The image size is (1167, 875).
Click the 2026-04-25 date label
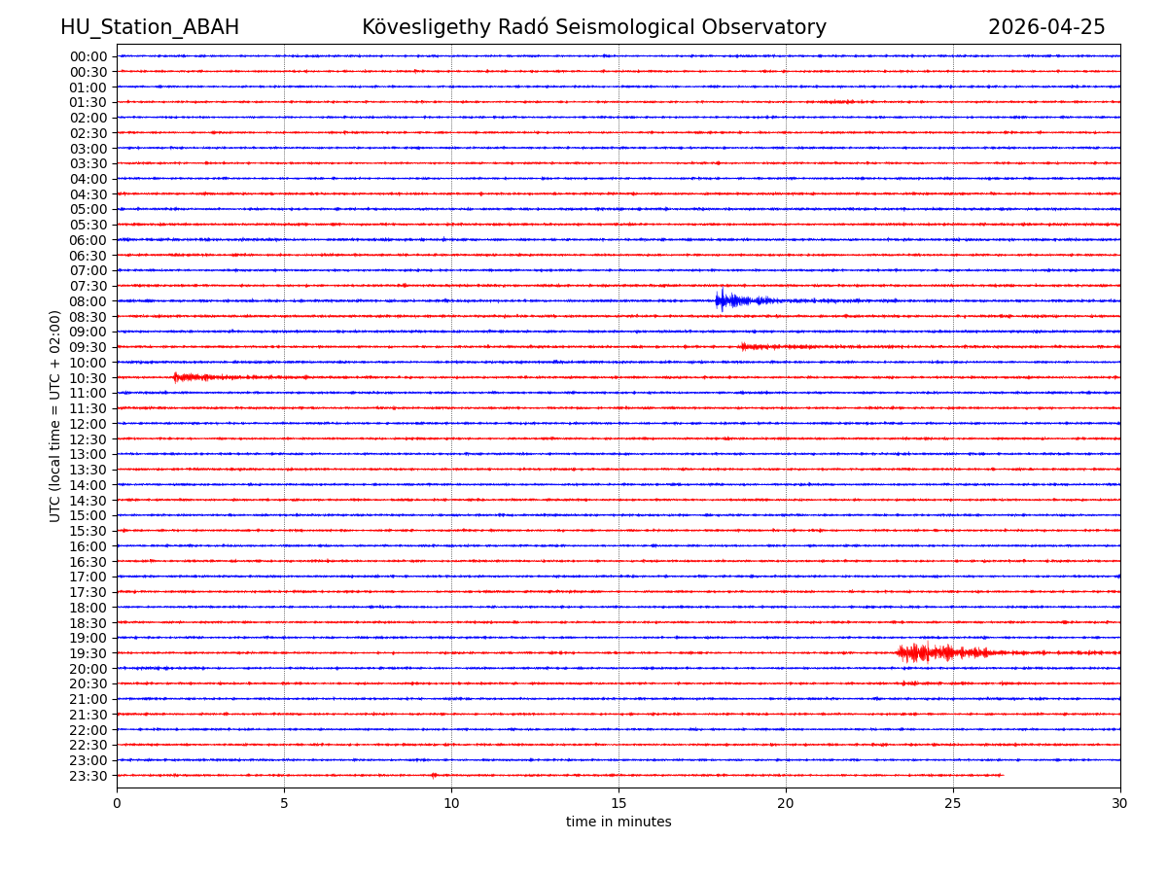click(1046, 28)
